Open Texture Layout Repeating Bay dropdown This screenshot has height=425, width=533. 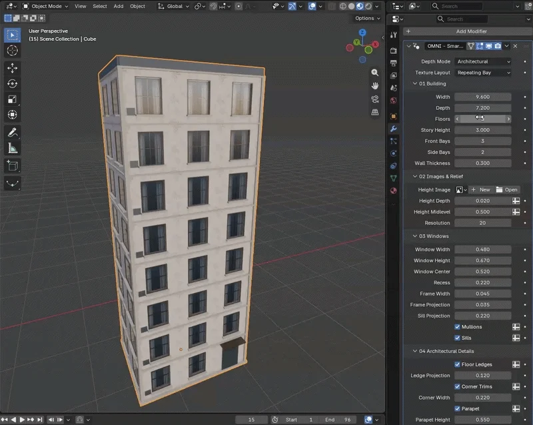[x=482, y=73]
